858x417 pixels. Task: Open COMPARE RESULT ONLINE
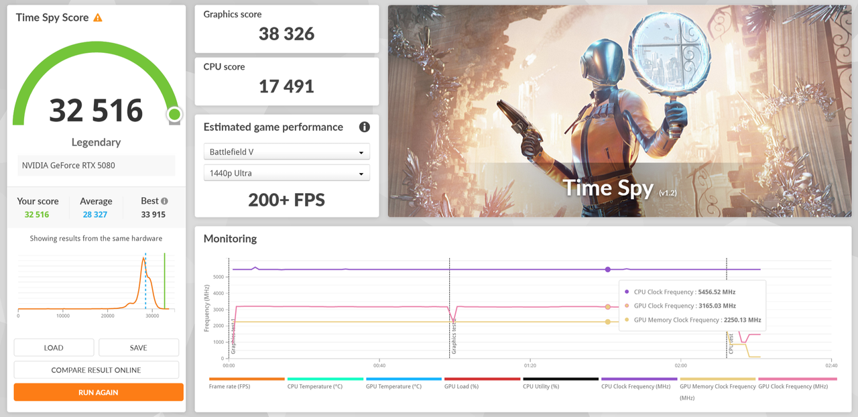coord(97,370)
